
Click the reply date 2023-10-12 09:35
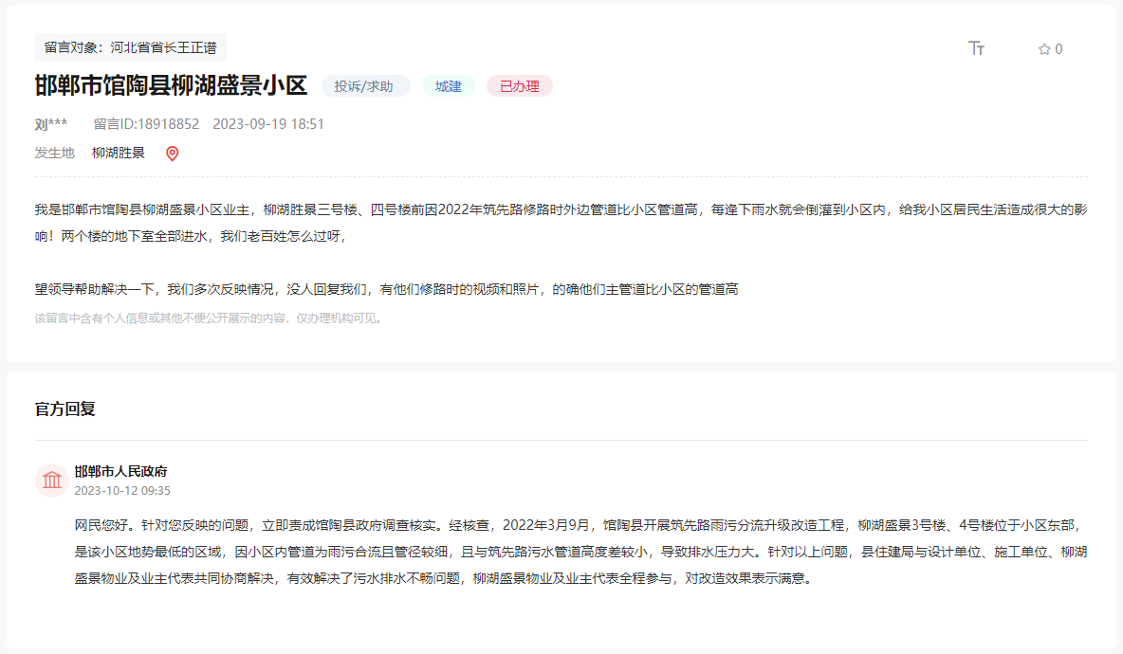[122, 491]
